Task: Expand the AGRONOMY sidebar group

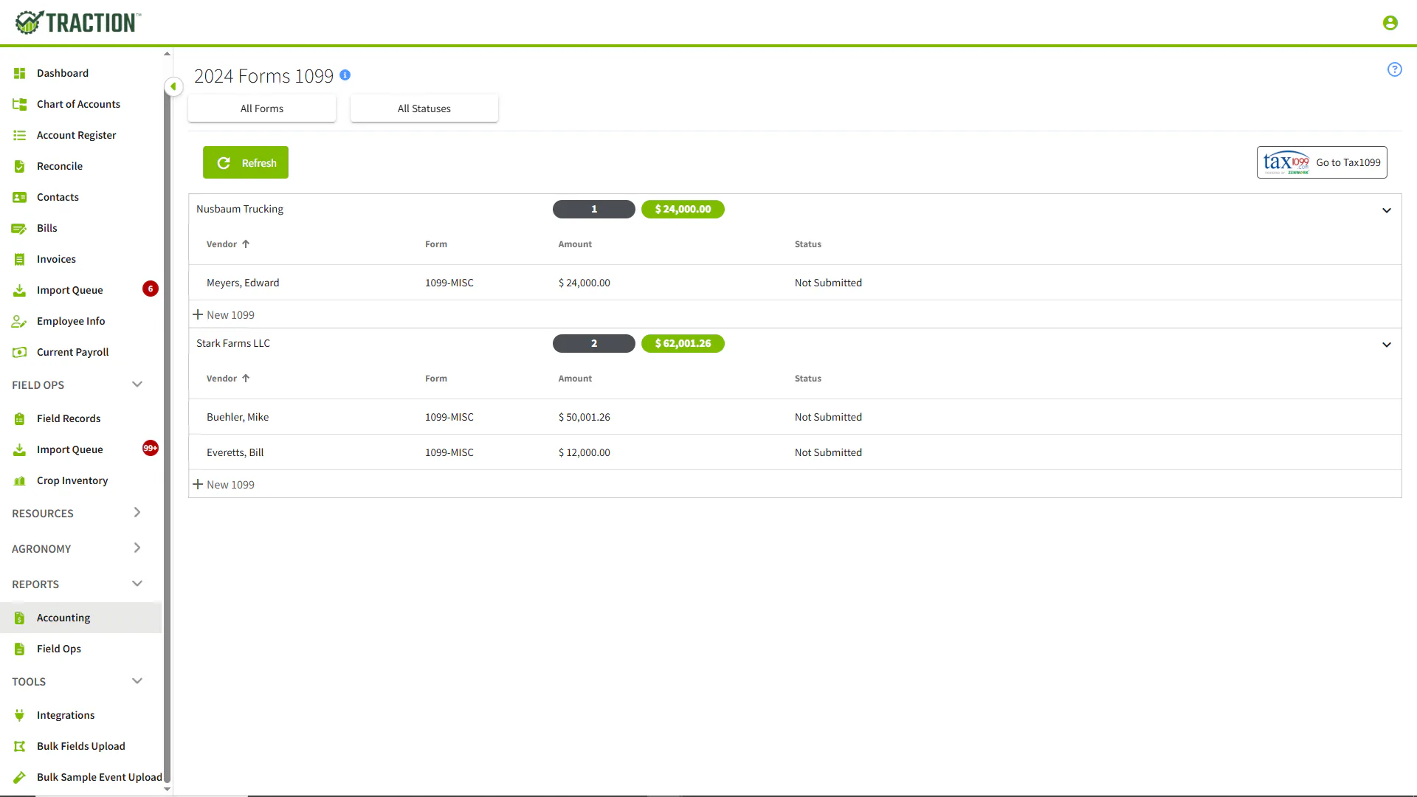Action: pos(77,548)
